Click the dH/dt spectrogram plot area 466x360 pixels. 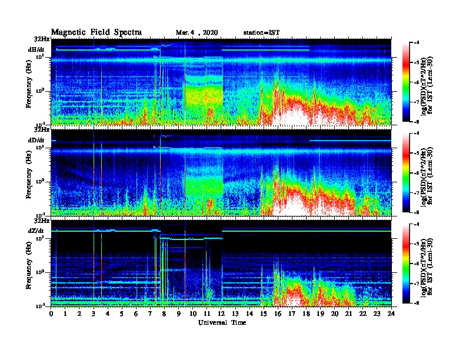221,82
